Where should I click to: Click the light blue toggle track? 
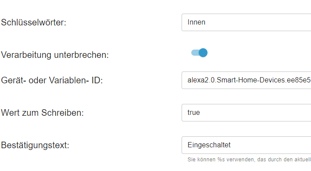point(195,53)
